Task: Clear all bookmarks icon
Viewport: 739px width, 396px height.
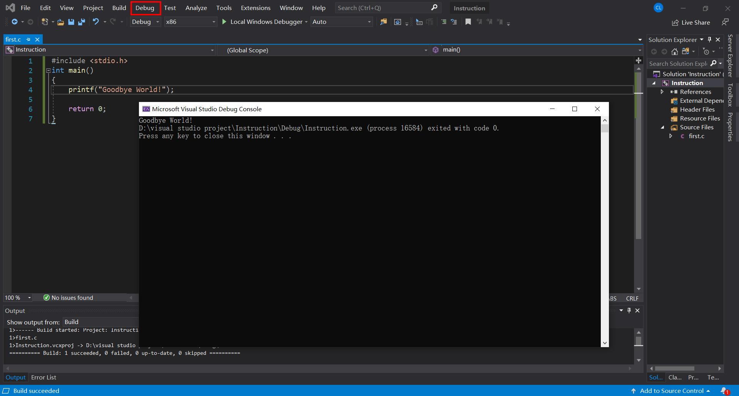Action: [500, 22]
